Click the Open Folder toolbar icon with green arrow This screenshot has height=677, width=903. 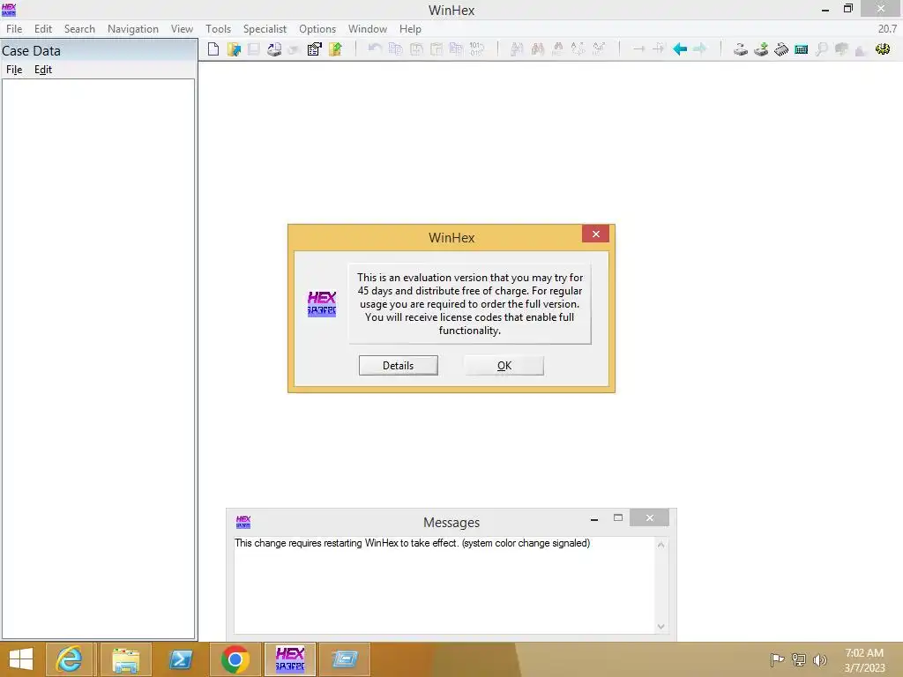tap(335, 49)
